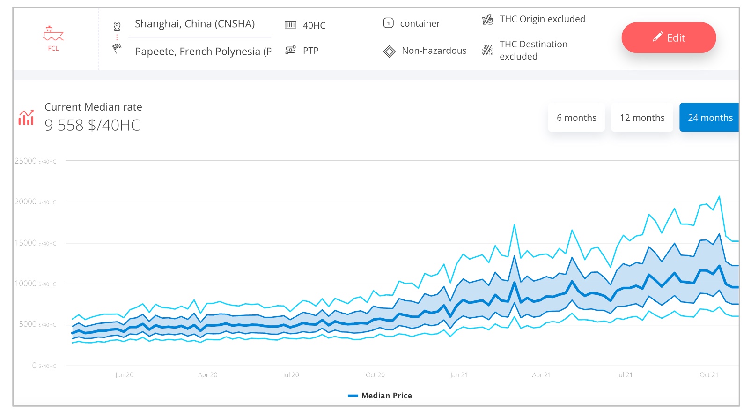Click the Jan 20 axis label
Screen dimensions: 751x419
pyautogui.click(x=124, y=375)
